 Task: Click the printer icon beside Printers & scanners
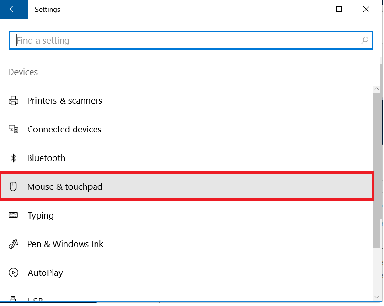(x=13, y=101)
